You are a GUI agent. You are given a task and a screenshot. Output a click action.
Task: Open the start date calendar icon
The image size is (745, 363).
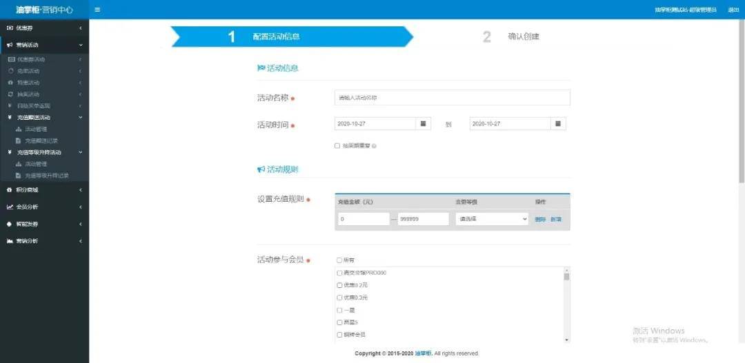423,124
